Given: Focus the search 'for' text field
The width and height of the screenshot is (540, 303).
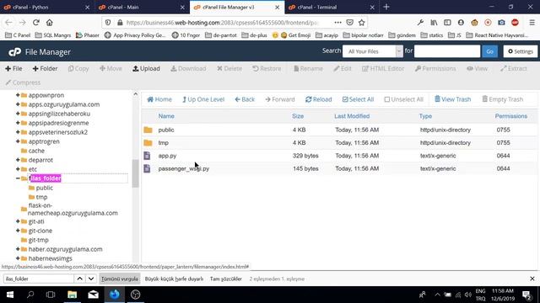Looking at the screenshot, I should [x=447, y=51].
